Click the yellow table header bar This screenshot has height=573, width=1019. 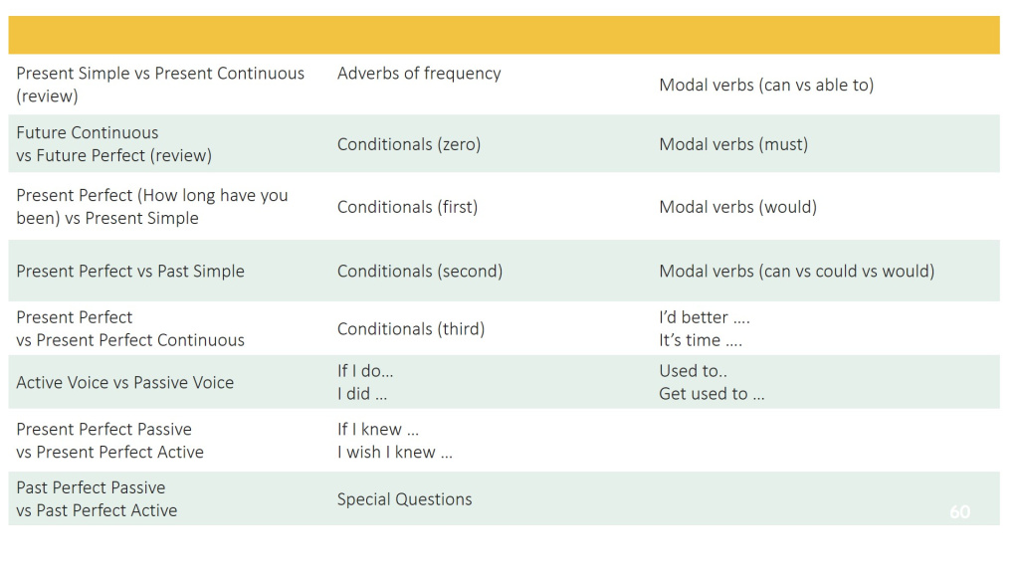point(504,35)
